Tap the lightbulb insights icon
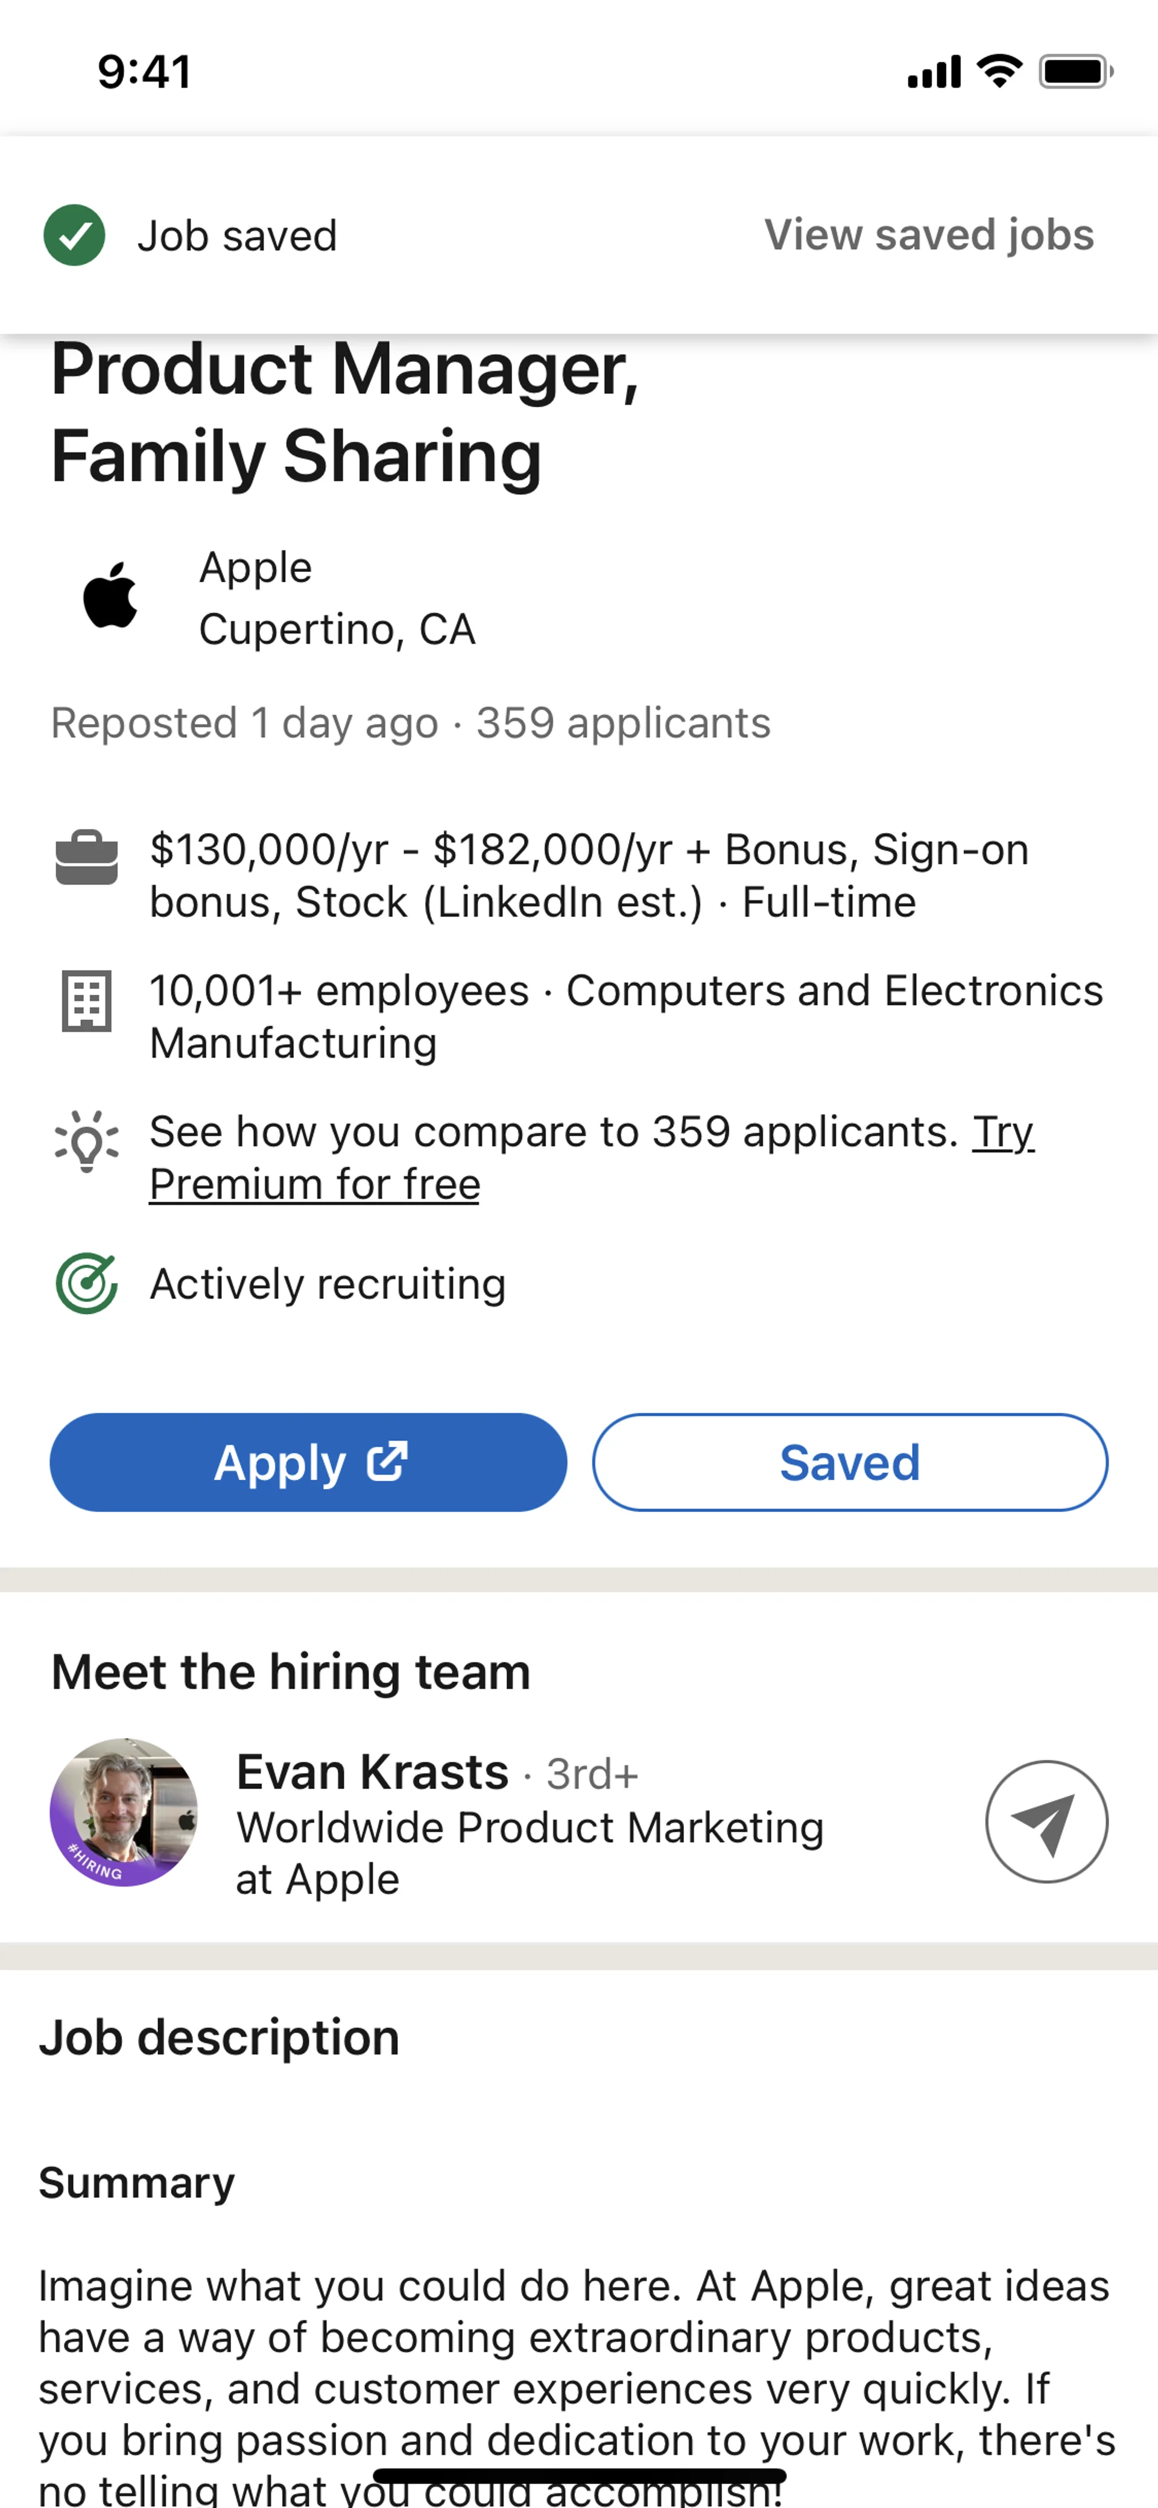This screenshot has height=2508, width=1158. point(87,1140)
